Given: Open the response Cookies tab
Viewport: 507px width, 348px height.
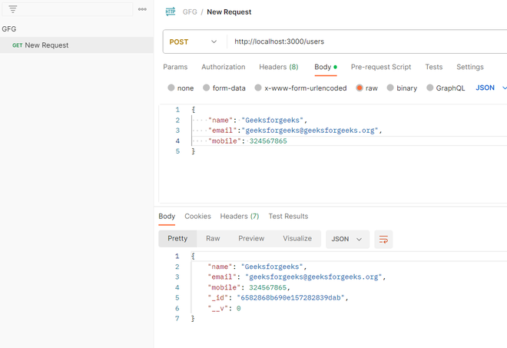Looking at the screenshot, I should [197, 217].
